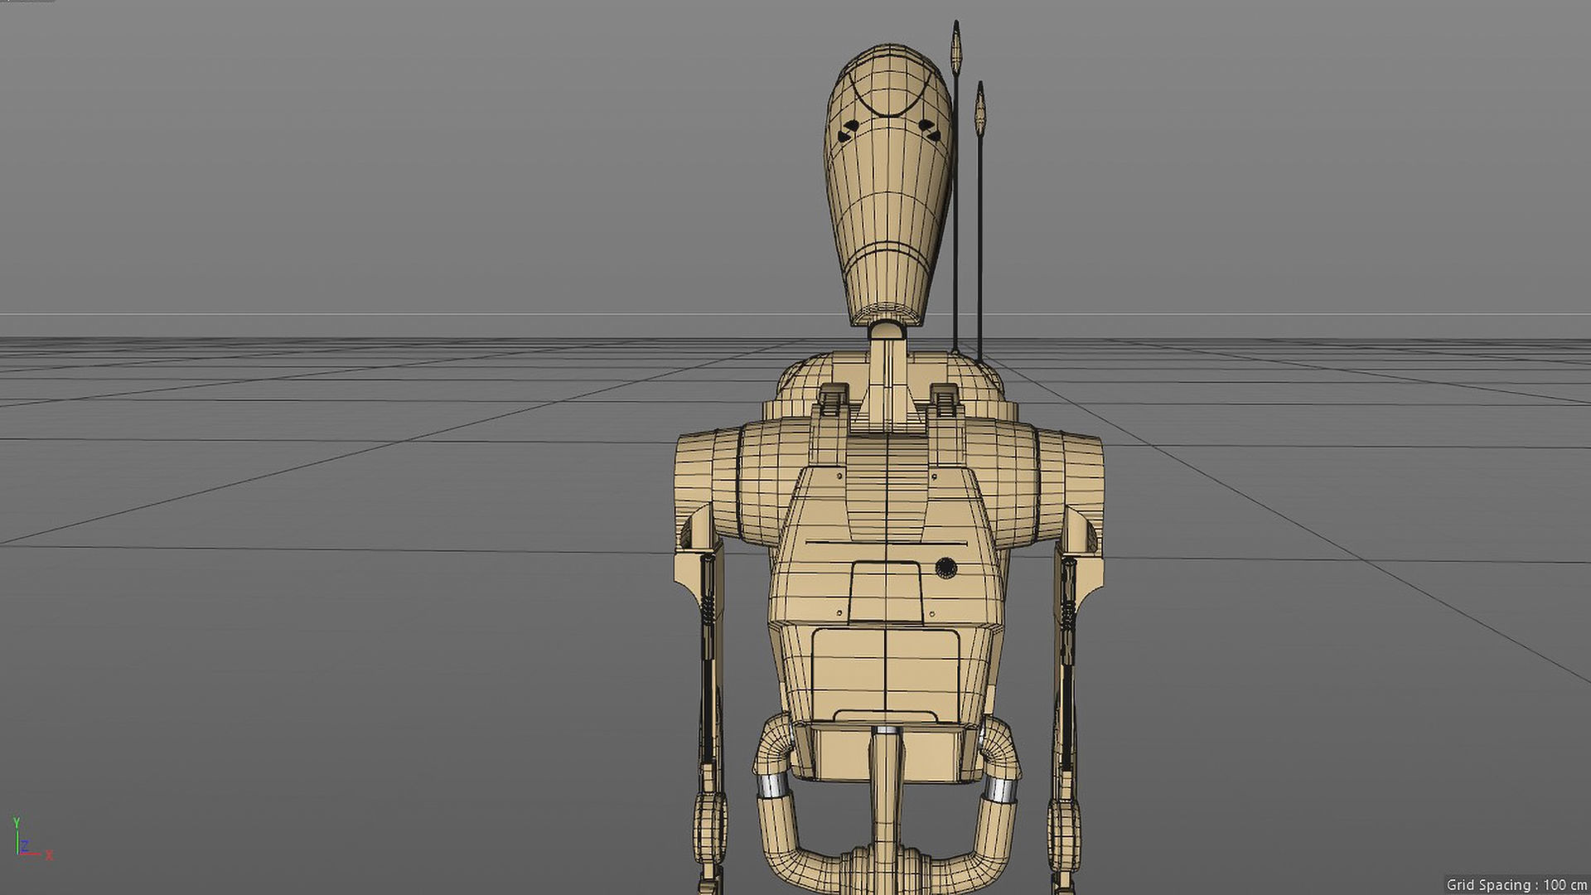Click the droid's right eye socket

coord(928,128)
